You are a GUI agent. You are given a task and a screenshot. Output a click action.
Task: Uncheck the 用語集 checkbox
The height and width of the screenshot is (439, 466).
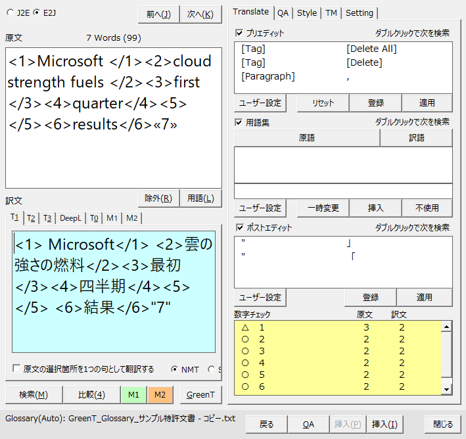pyautogui.click(x=239, y=122)
